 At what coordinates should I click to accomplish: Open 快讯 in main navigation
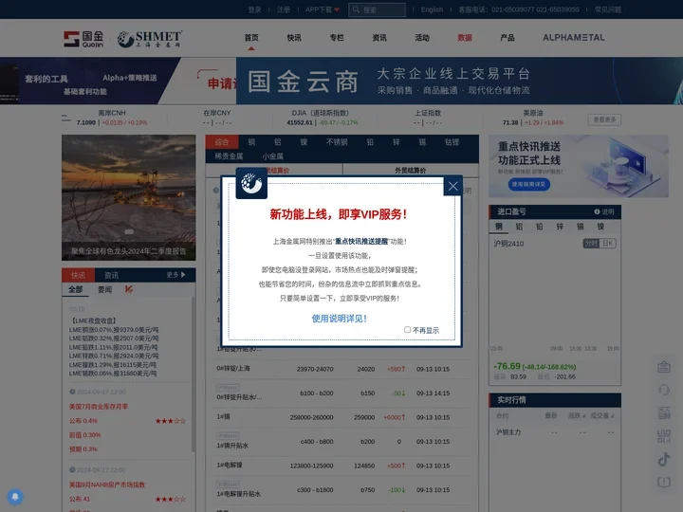[294, 38]
